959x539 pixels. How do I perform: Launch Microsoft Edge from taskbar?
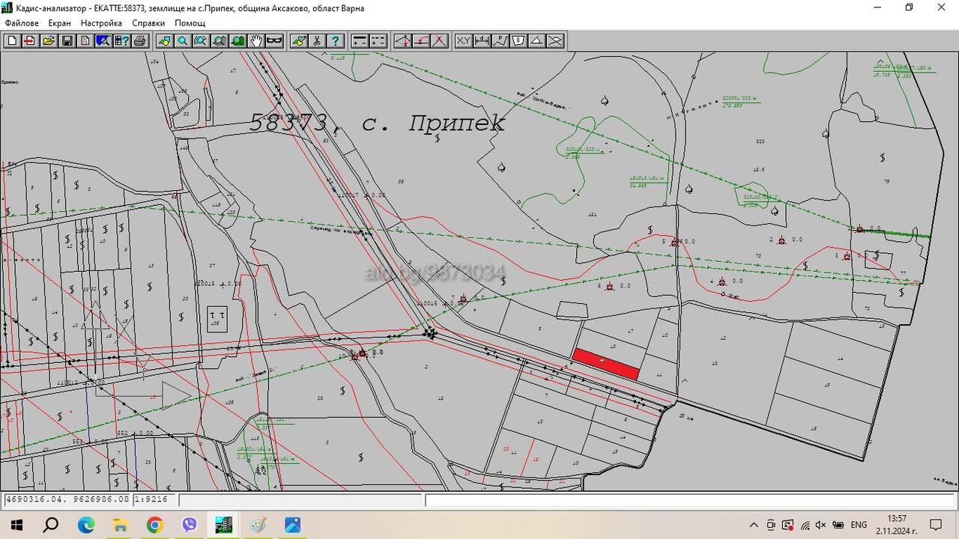click(x=86, y=525)
